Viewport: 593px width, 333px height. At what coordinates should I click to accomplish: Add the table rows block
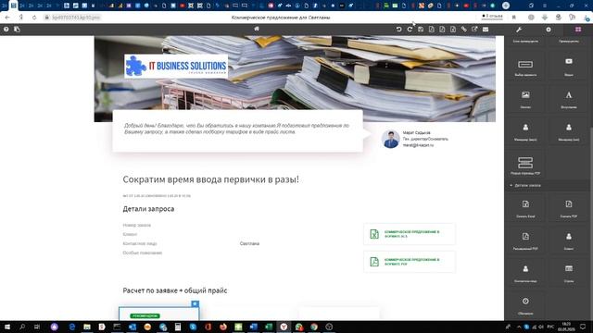click(569, 274)
